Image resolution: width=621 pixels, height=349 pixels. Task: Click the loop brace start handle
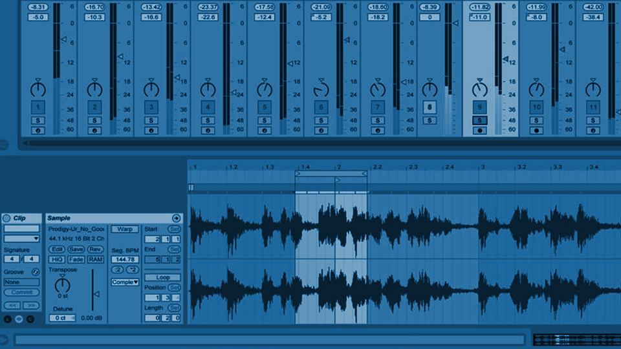pos(298,173)
